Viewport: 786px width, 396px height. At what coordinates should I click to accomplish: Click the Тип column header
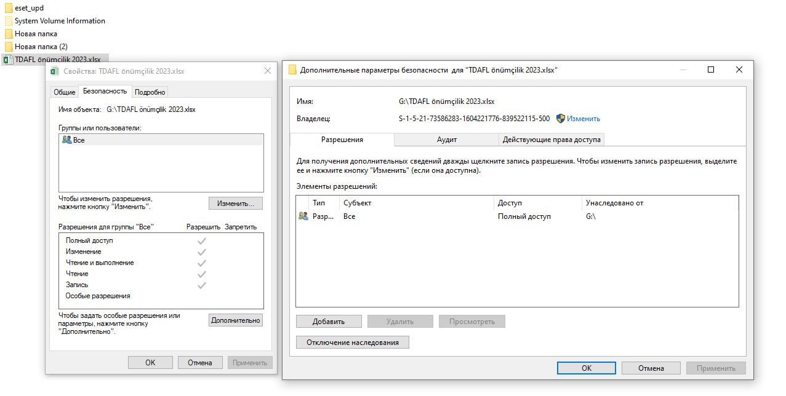click(x=324, y=203)
